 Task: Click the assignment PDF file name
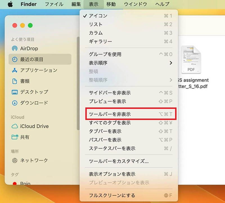193,83
